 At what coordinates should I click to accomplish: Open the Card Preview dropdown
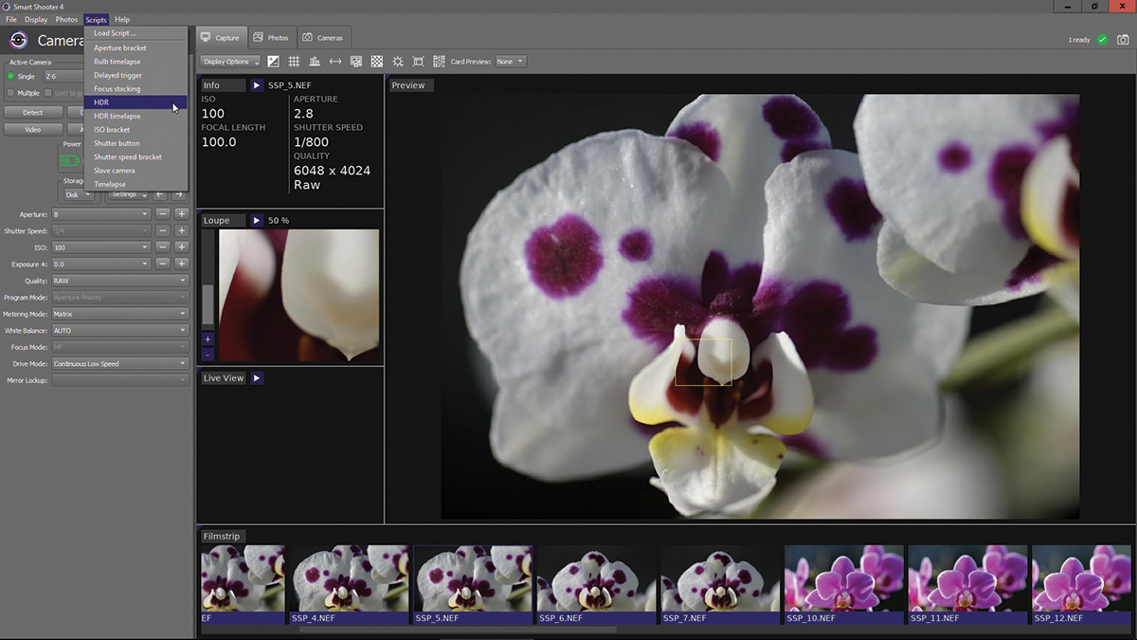point(510,62)
